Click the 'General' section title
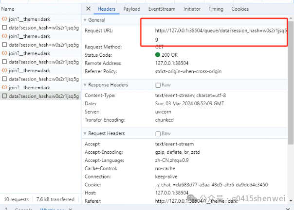Image resolution: width=294 pixels, height=210 pixels. click(96, 20)
